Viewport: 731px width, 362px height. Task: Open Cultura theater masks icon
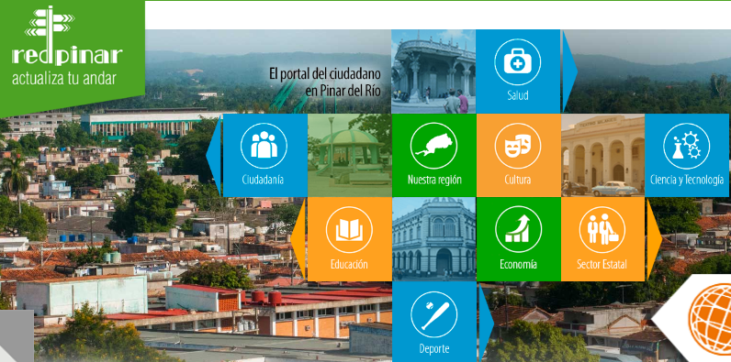(x=517, y=146)
